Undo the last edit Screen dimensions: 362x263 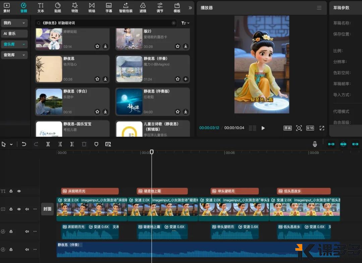click(x=24, y=144)
